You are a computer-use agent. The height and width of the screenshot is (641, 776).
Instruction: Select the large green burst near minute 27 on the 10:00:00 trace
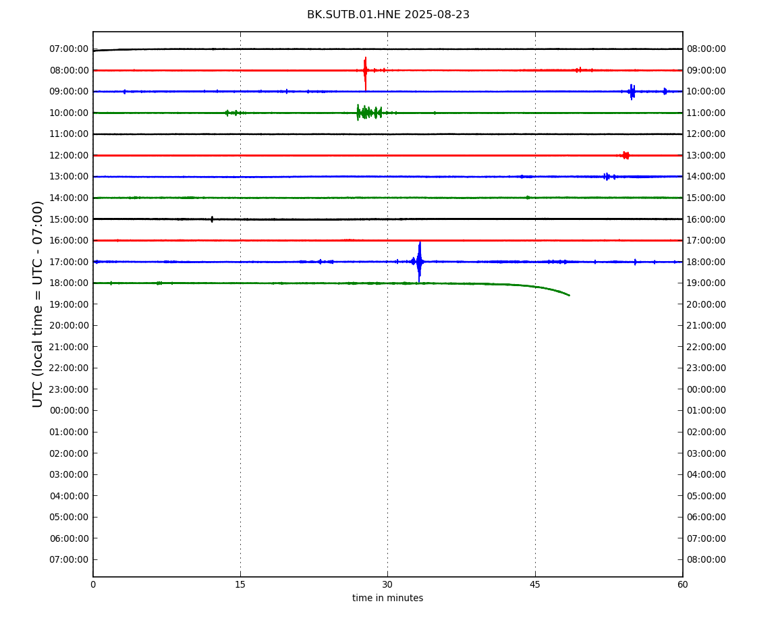[368, 113]
